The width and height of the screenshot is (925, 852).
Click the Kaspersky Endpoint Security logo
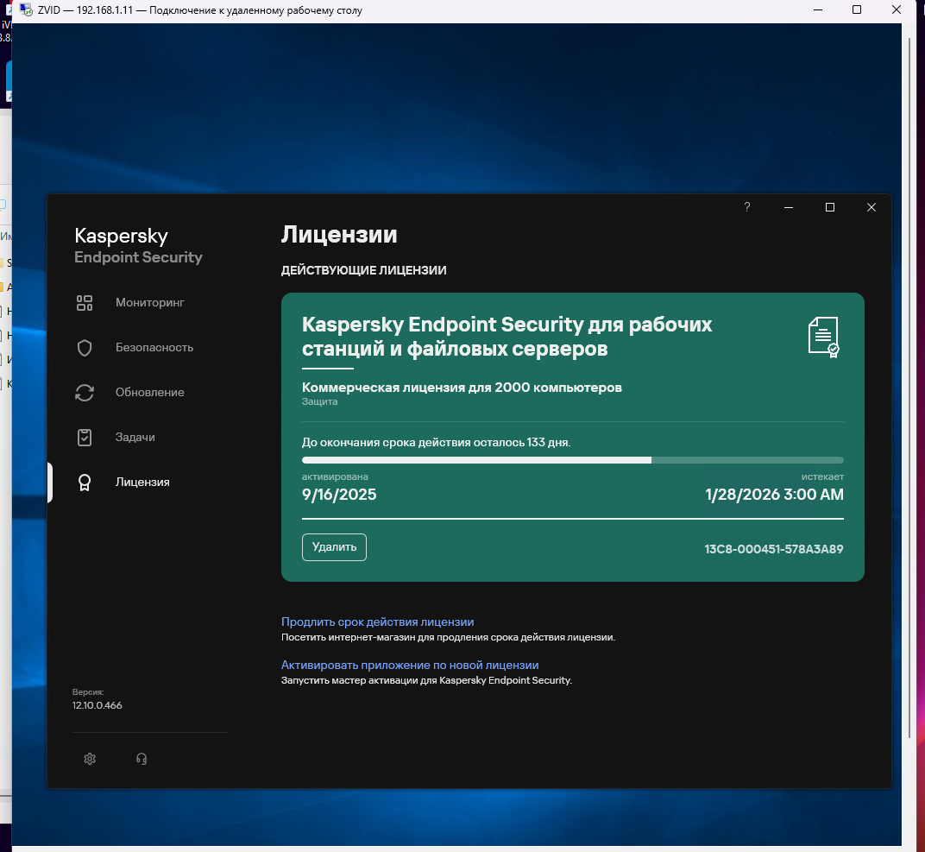tap(139, 245)
